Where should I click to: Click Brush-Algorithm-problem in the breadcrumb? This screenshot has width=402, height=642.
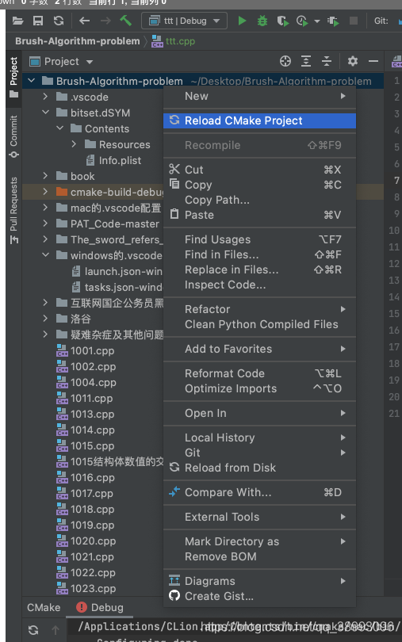[78, 41]
